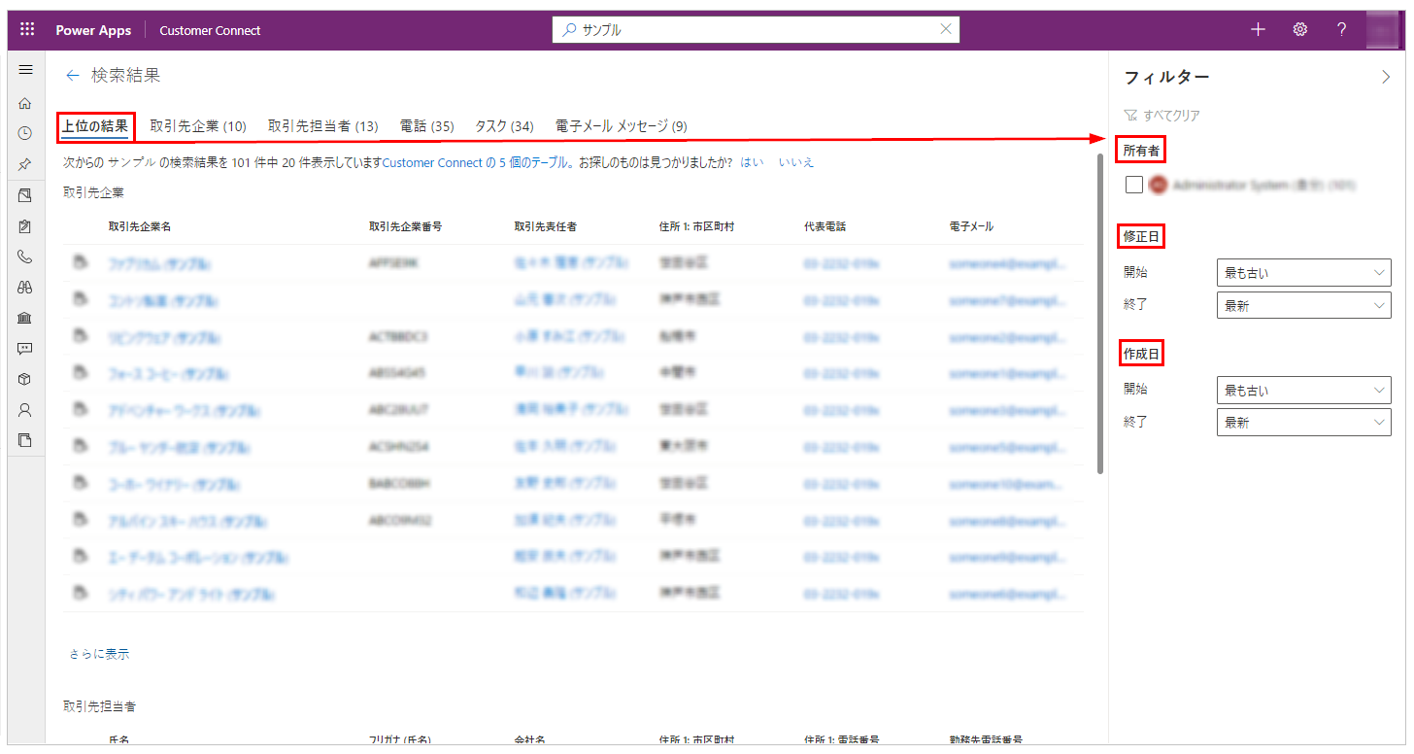The width and height of the screenshot is (1414, 754).
Task: Open the binoculars icon in sidebar
Action: click(25, 288)
